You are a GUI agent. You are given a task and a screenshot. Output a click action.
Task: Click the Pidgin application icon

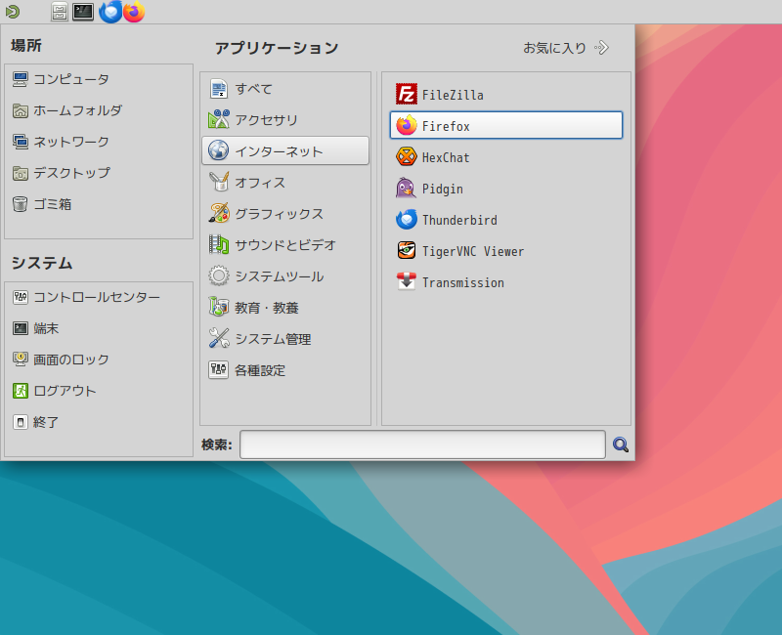(406, 188)
